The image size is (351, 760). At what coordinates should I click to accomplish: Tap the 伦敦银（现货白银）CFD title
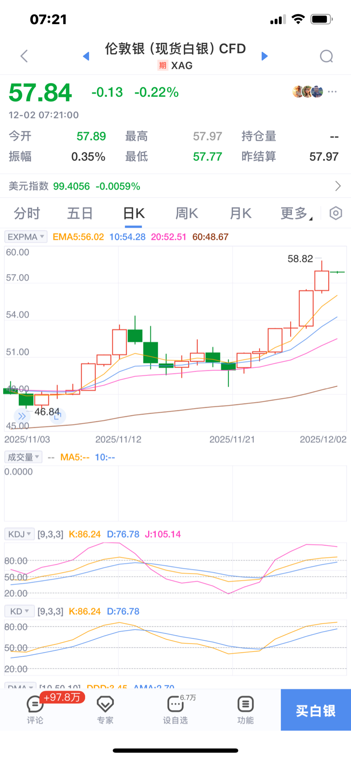coord(175,48)
